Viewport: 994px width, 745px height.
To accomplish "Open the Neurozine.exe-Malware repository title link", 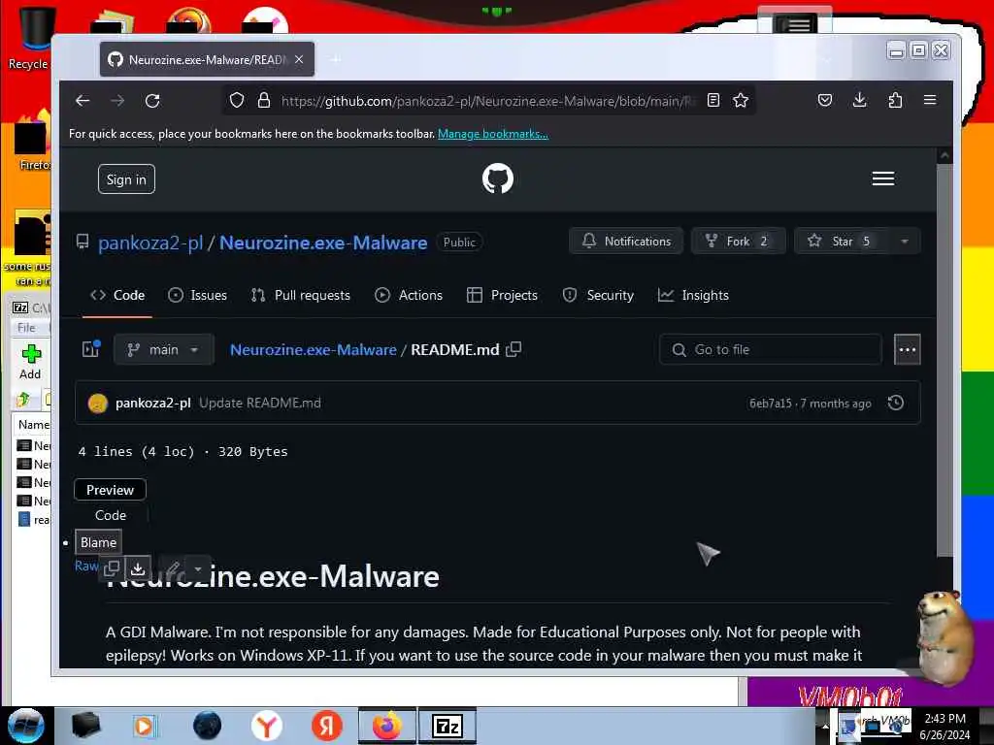I will [x=323, y=243].
